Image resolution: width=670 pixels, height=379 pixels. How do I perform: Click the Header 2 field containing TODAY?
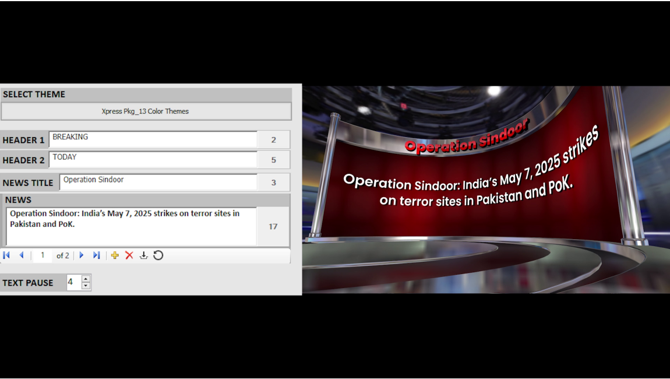(x=153, y=160)
